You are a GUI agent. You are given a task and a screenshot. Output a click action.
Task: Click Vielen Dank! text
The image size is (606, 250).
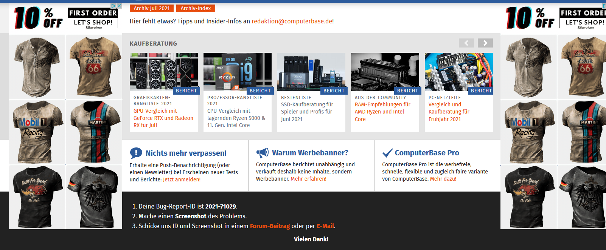click(311, 239)
